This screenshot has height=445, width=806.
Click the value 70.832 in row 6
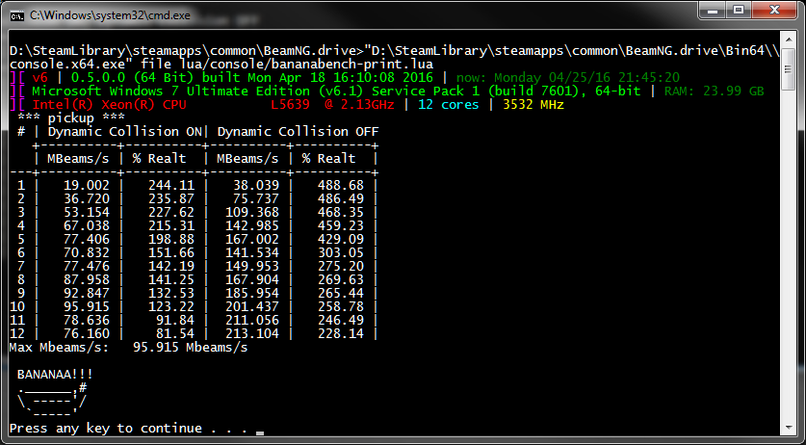[87, 252]
